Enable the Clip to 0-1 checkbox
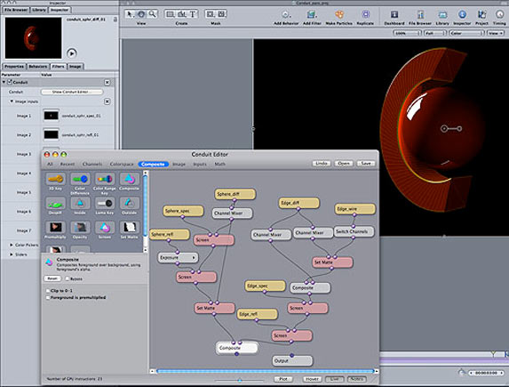This screenshot has width=509, height=387. [x=48, y=290]
